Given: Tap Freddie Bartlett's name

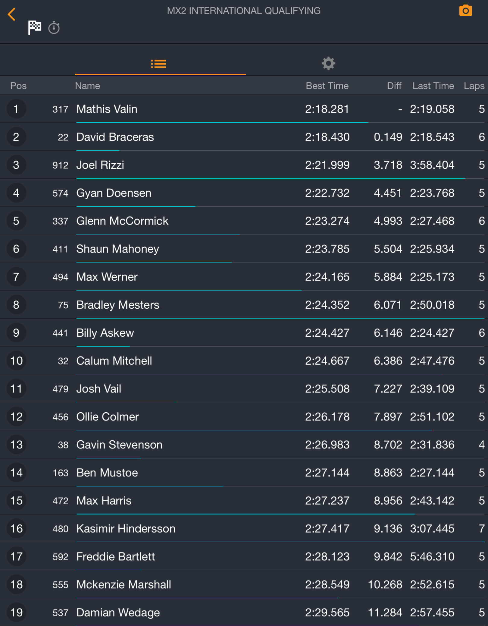Looking at the screenshot, I should click(116, 557).
